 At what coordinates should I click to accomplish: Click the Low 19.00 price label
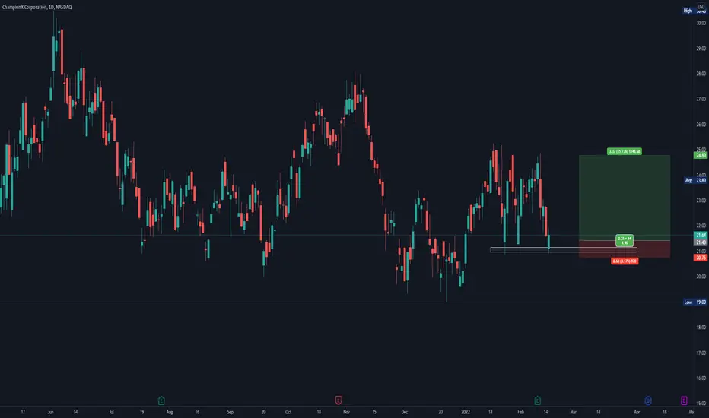click(695, 302)
